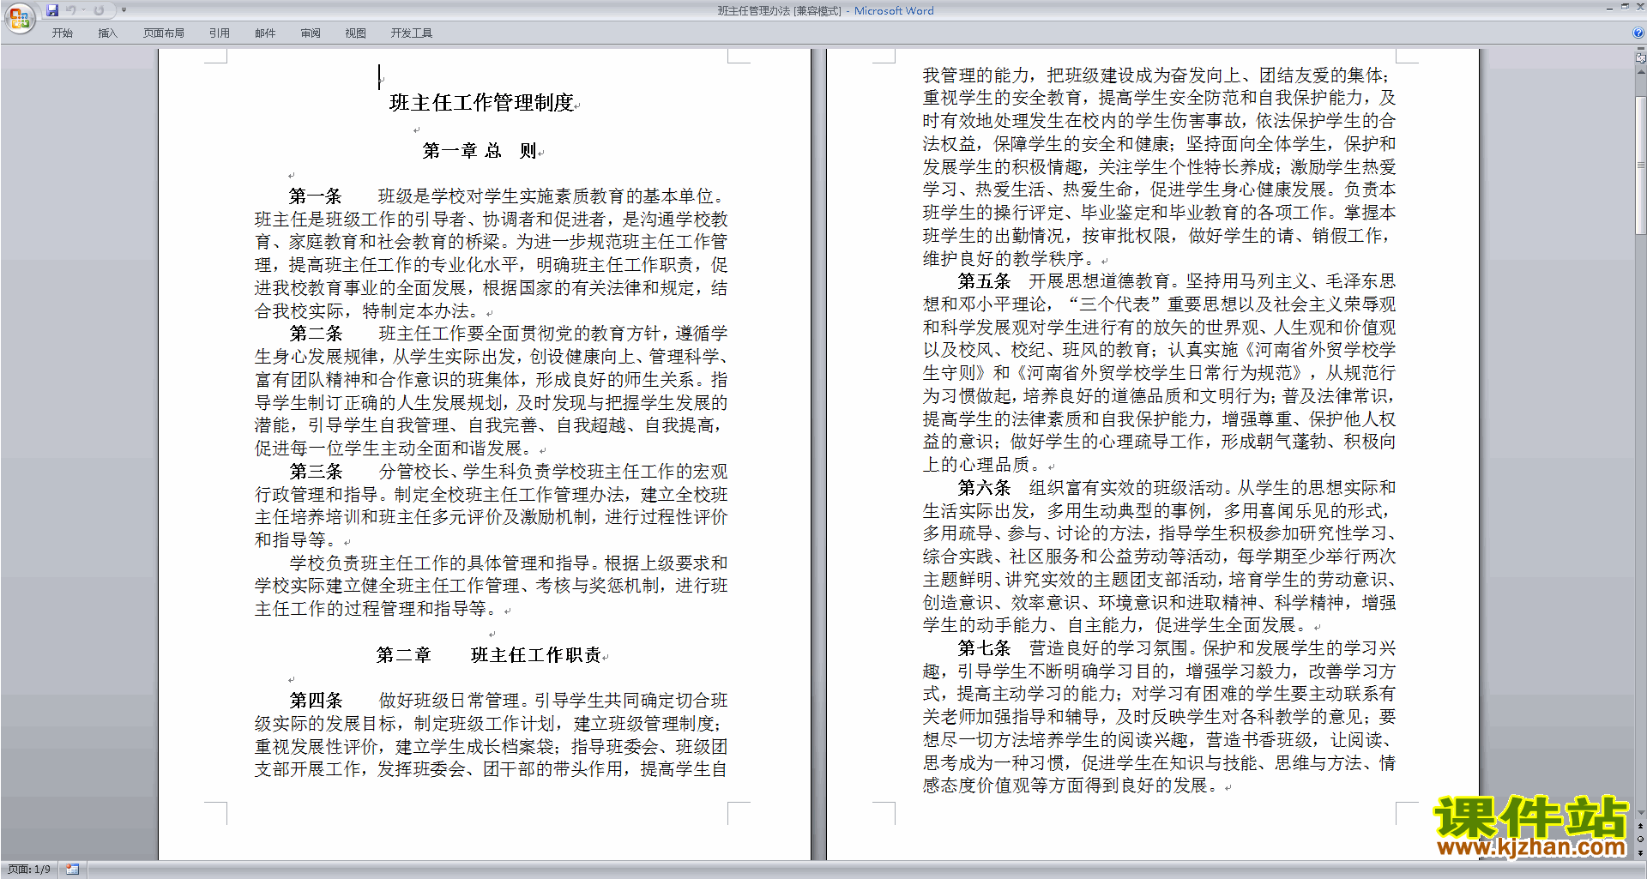Image resolution: width=1647 pixels, height=879 pixels.
Task: Open the Office button menu
Action: click(20, 19)
